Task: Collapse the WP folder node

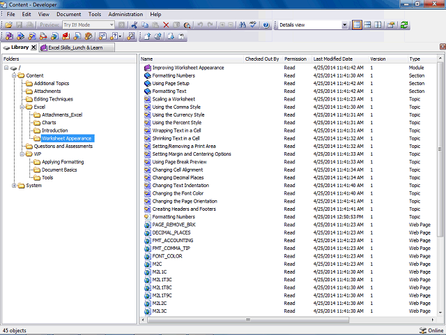Action: point(22,154)
